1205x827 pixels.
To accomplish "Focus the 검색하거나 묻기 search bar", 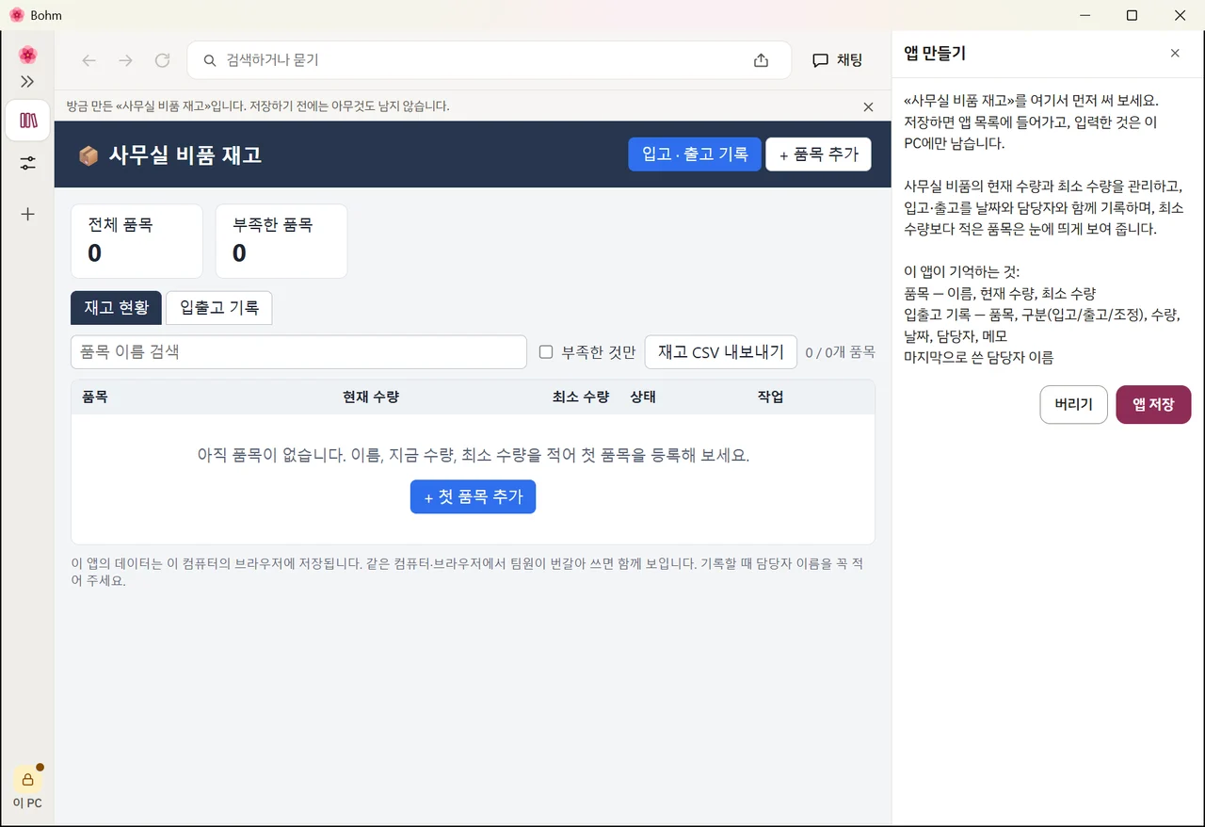I will click(489, 60).
